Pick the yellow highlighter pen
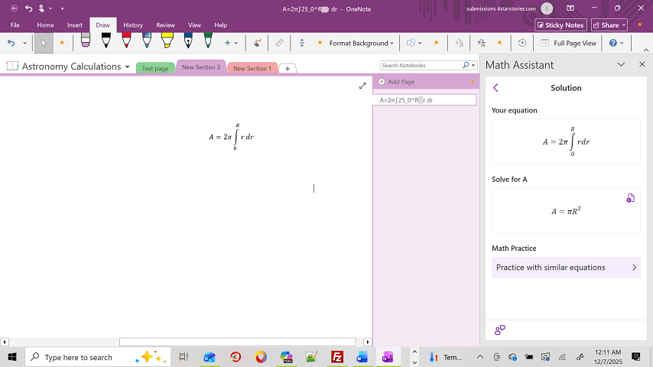 click(167, 41)
